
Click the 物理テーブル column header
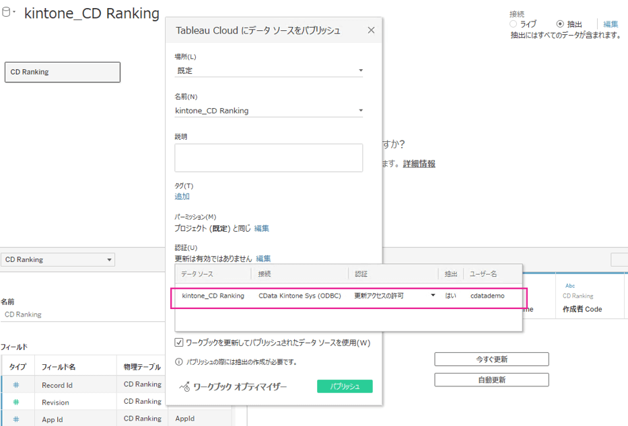(142, 366)
